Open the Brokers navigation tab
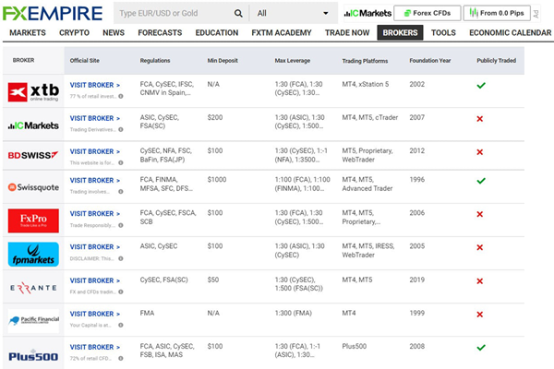 point(398,32)
